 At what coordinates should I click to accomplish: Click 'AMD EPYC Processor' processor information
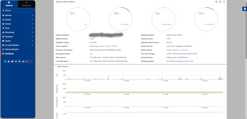[105, 50]
